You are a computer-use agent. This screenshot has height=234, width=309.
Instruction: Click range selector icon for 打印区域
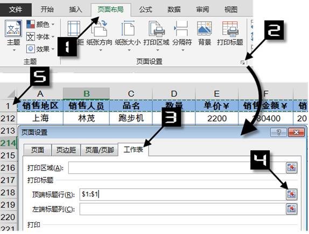(x=292, y=168)
